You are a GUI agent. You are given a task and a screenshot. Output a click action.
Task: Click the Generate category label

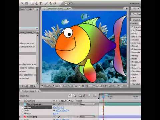pos(136,52)
